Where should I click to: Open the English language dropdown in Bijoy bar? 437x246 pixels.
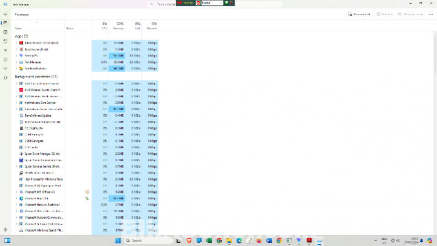click(212, 3)
